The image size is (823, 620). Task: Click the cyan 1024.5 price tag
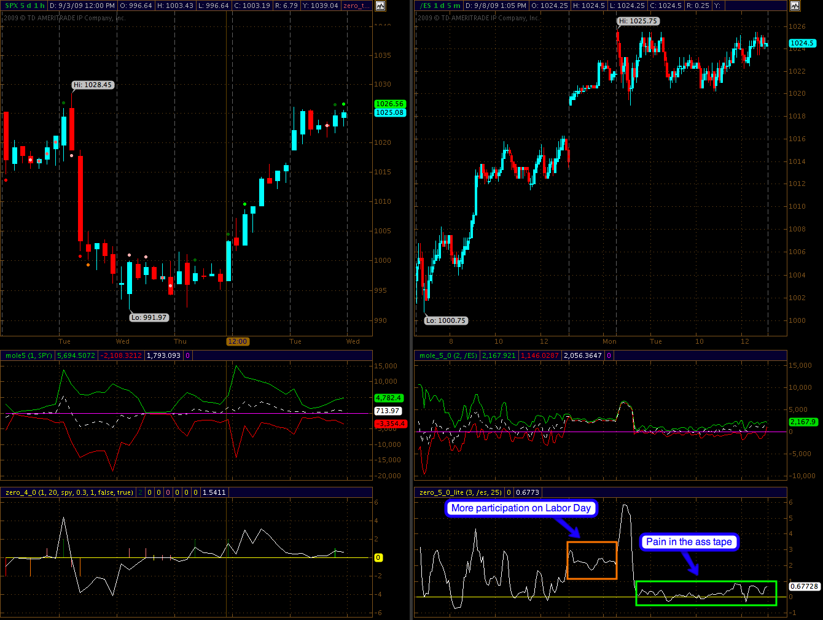click(802, 43)
